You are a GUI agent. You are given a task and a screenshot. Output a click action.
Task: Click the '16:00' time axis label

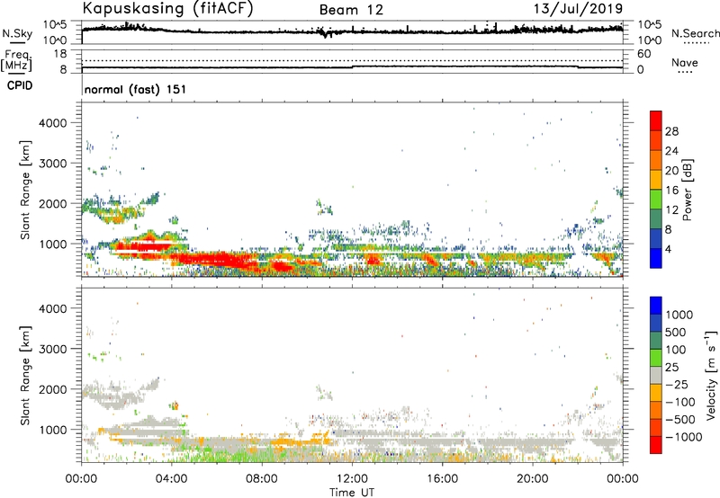tap(443, 479)
